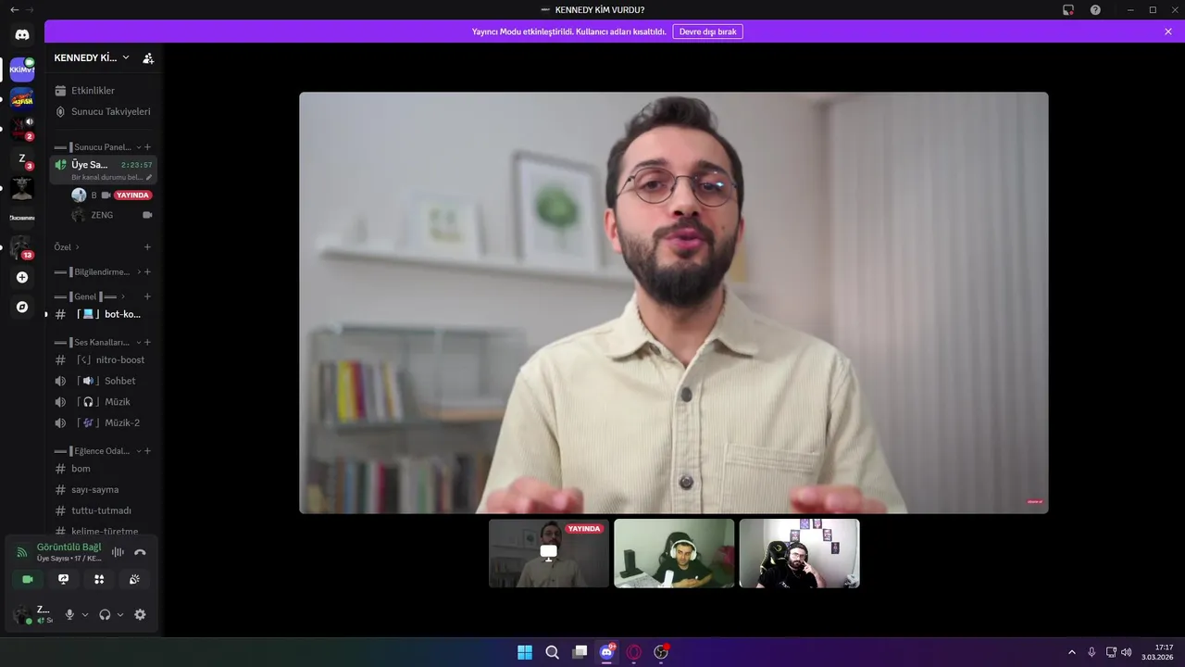The height and width of the screenshot is (667, 1185).
Task: Click user B who is streaming
Action: point(111,195)
